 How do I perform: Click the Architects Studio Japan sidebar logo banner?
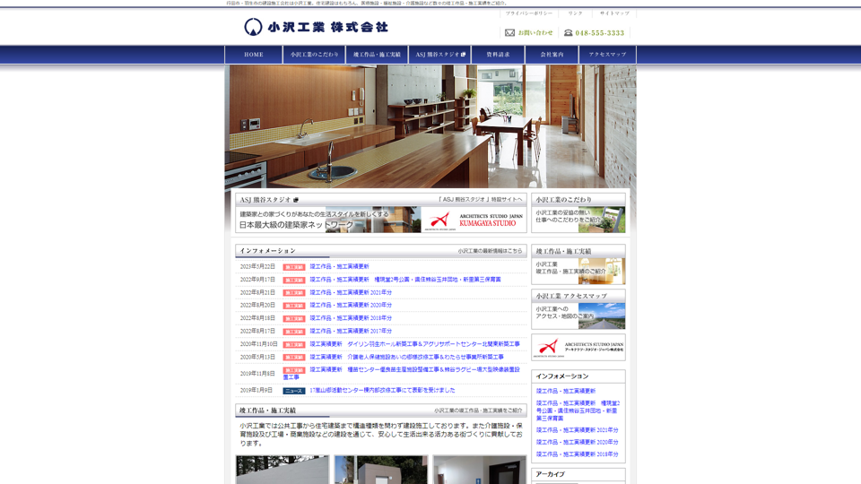pos(578,347)
